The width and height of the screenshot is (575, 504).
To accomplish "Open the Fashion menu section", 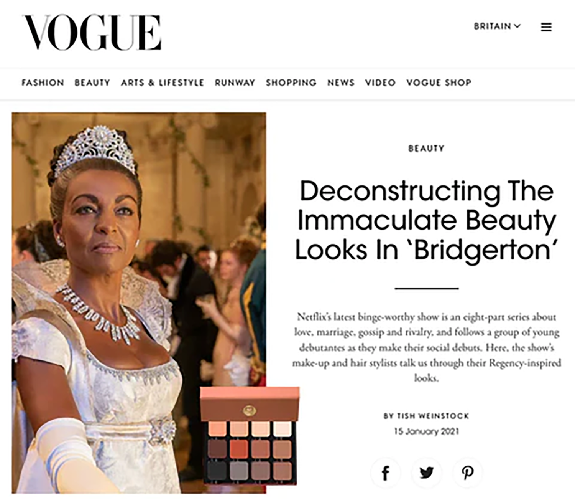I will click(x=43, y=83).
